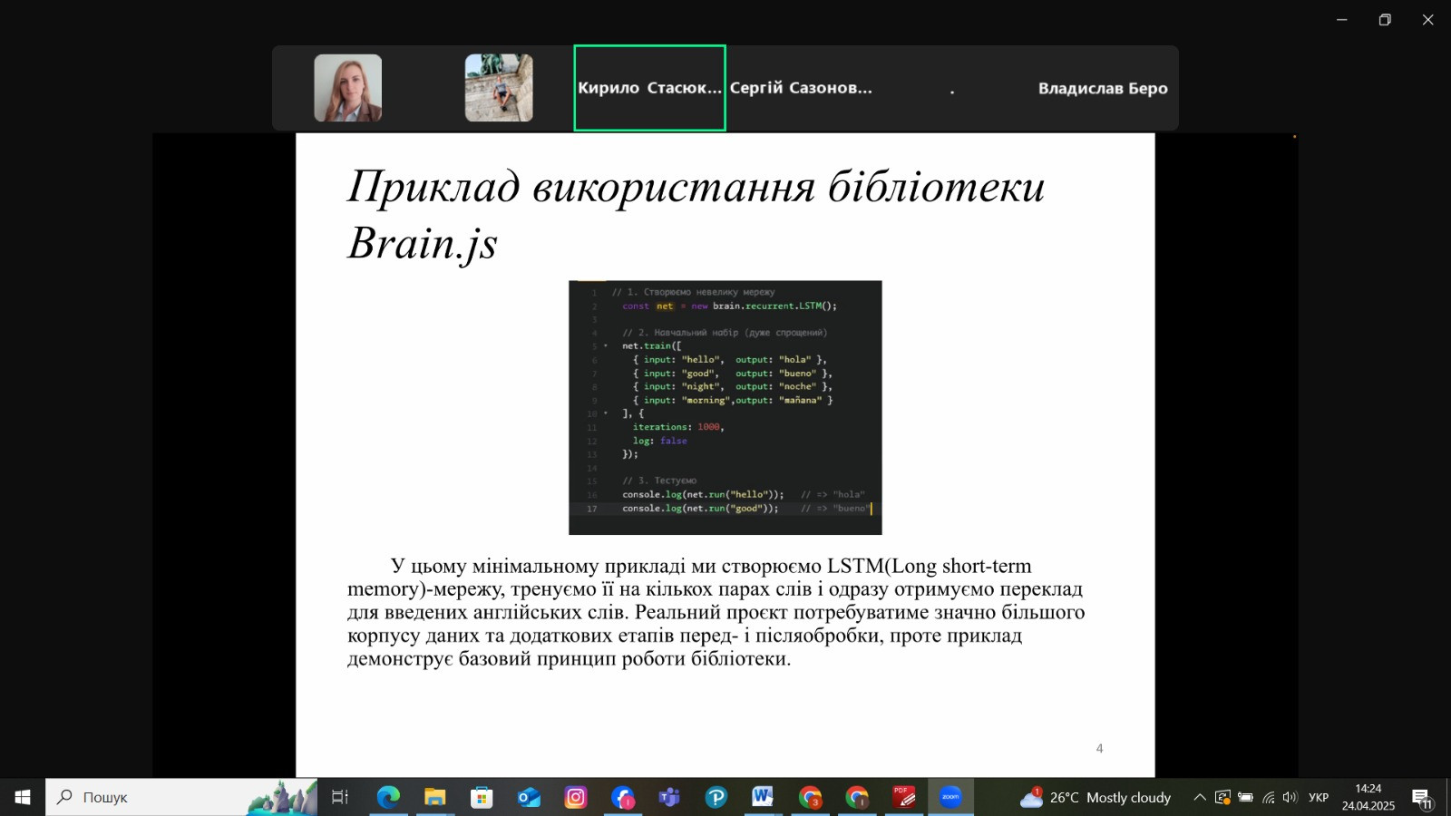The width and height of the screenshot is (1451, 816).
Task: Show hidden system tray icons
Action: point(1200,798)
